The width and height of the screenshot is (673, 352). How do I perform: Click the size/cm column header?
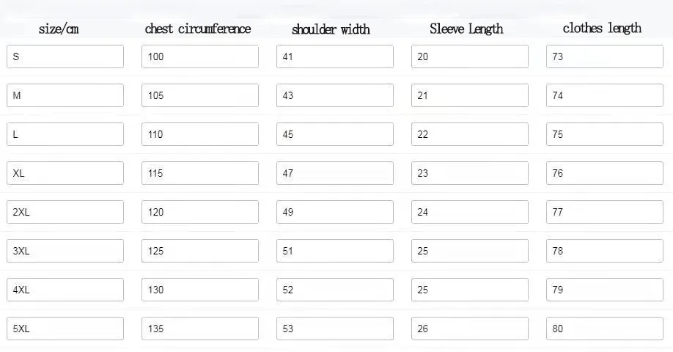pyautogui.click(x=59, y=29)
